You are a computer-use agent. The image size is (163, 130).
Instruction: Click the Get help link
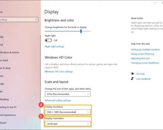(140, 74)
